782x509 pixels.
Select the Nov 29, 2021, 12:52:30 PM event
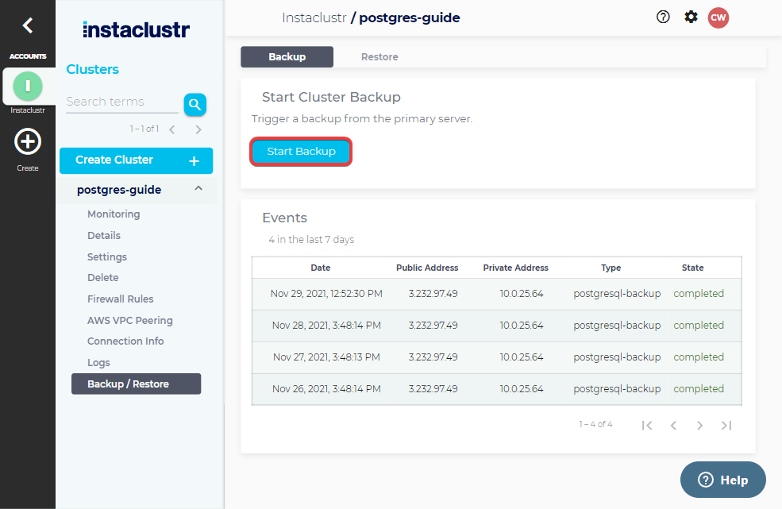pos(496,294)
